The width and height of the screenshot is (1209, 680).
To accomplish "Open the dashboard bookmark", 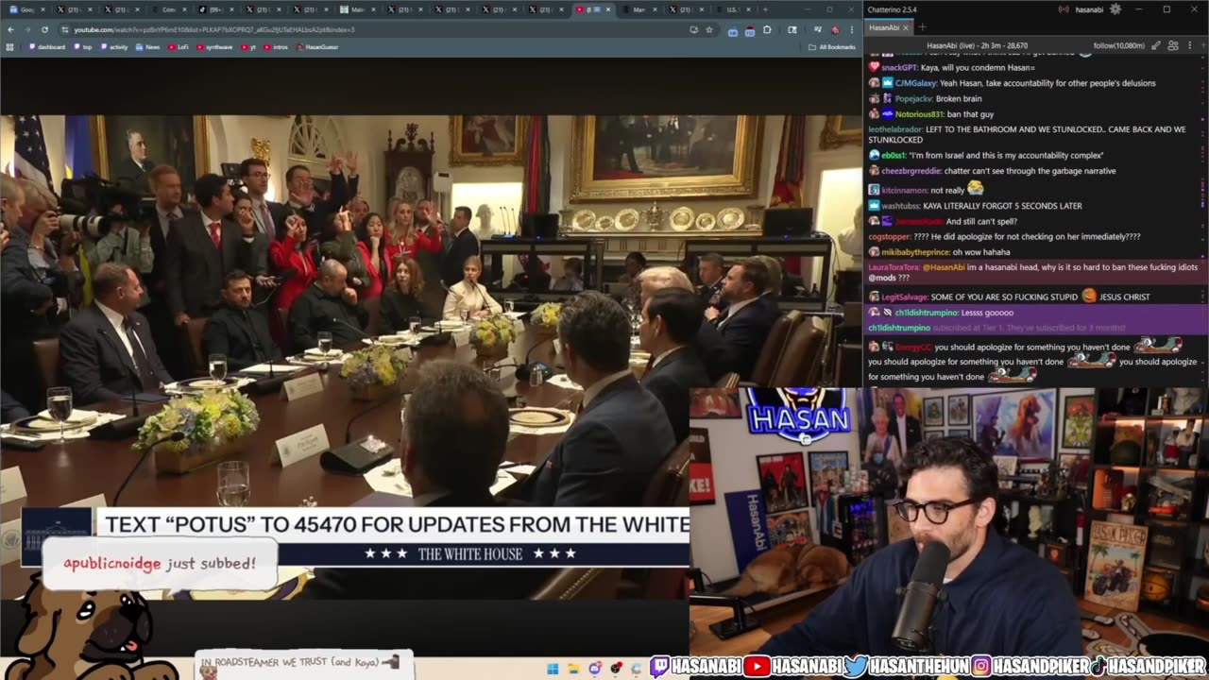I will (45, 46).
